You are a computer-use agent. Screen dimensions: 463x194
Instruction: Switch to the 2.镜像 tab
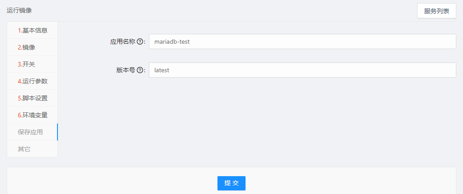[x=26, y=47]
